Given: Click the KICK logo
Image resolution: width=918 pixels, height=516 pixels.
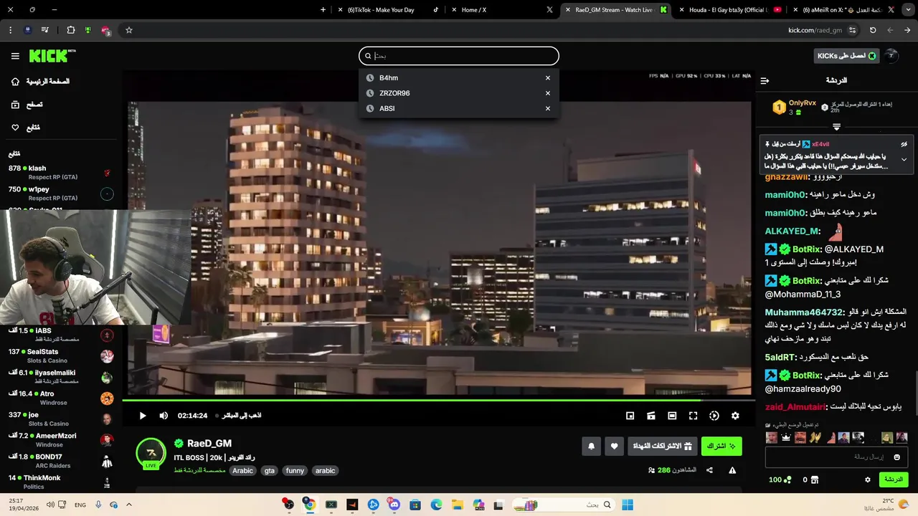Looking at the screenshot, I should (52, 56).
